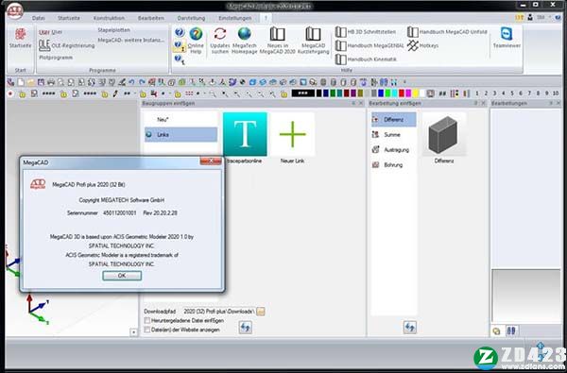
Task: Open MegaCAD Kurzlehrgang book icon
Action: click(x=313, y=34)
